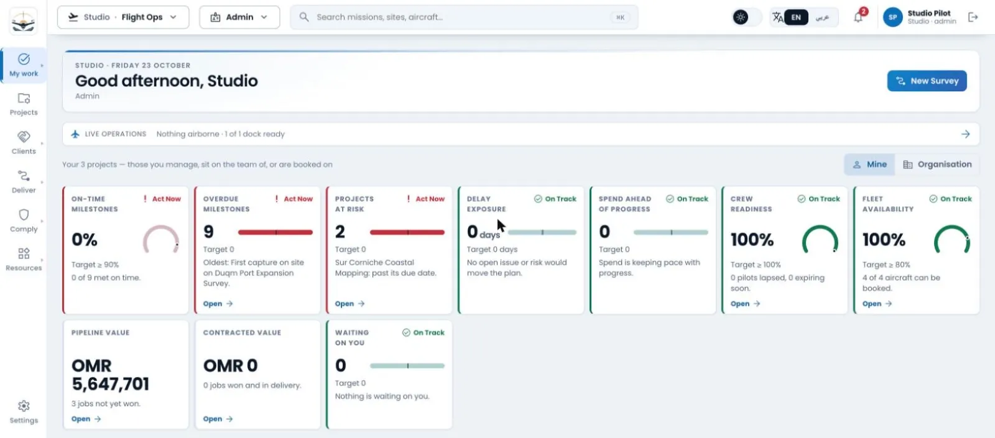Open the Projects At Risk card link
995x438 pixels.
(349, 304)
